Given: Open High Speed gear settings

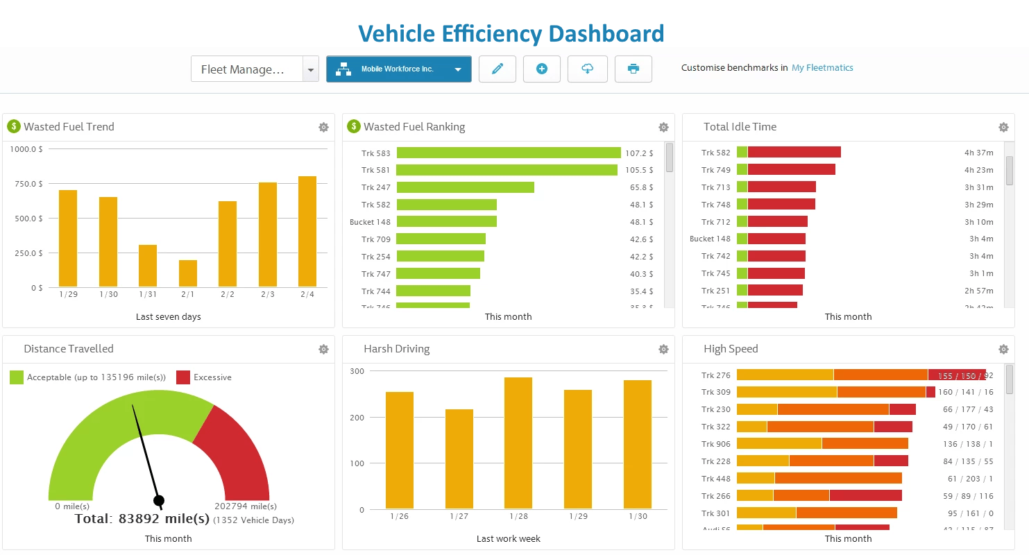Looking at the screenshot, I should (x=1003, y=350).
